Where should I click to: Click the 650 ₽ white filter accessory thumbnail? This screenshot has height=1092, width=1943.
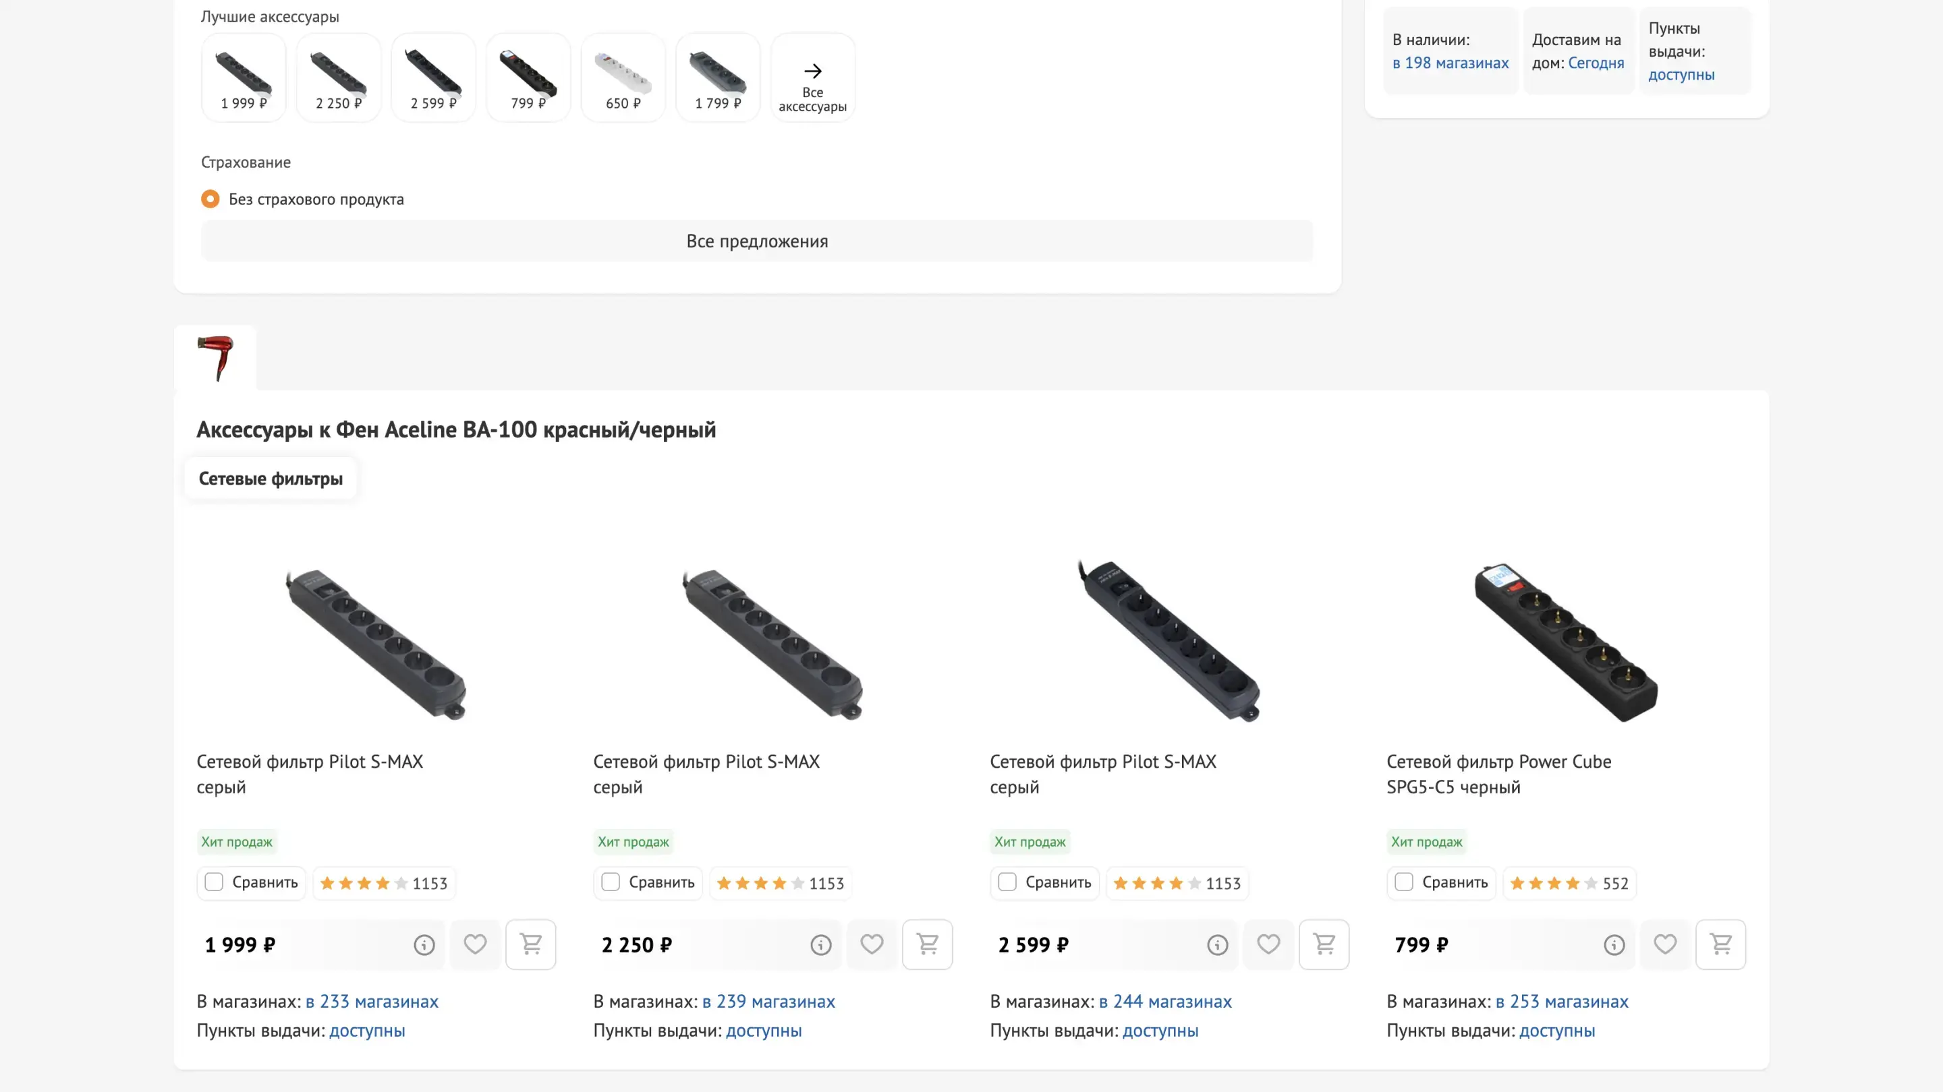click(x=623, y=78)
